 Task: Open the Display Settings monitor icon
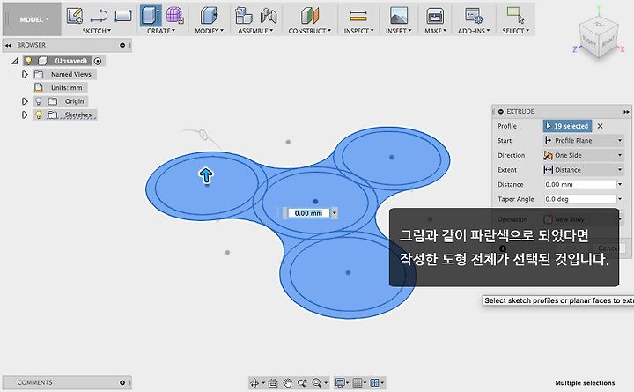click(x=340, y=382)
